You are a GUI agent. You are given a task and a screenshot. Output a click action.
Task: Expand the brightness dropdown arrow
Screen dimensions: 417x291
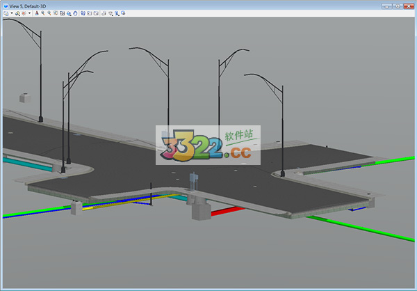[x=29, y=13]
